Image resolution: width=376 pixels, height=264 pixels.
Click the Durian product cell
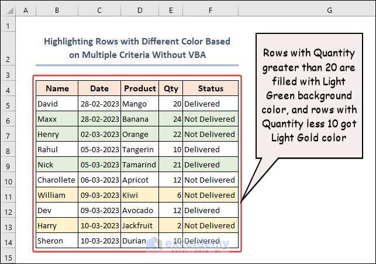point(140,241)
